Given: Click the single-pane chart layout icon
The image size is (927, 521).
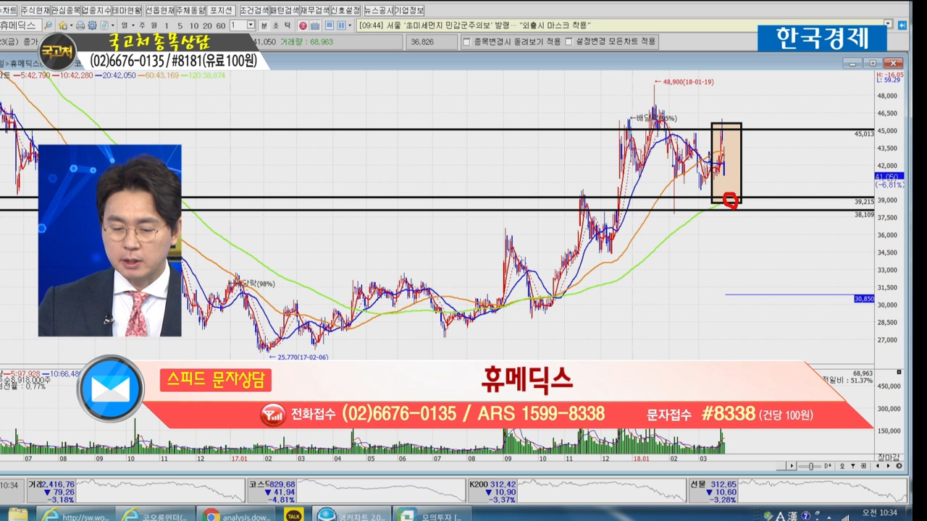Looking at the screenshot, I should coord(330,25).
